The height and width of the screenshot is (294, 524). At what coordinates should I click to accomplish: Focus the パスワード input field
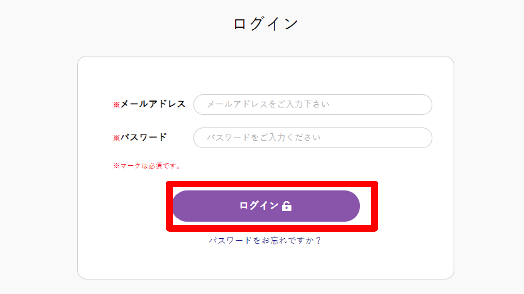click(x=313, y=138)
